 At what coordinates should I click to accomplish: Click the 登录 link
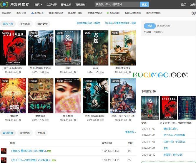click(184, 4)
